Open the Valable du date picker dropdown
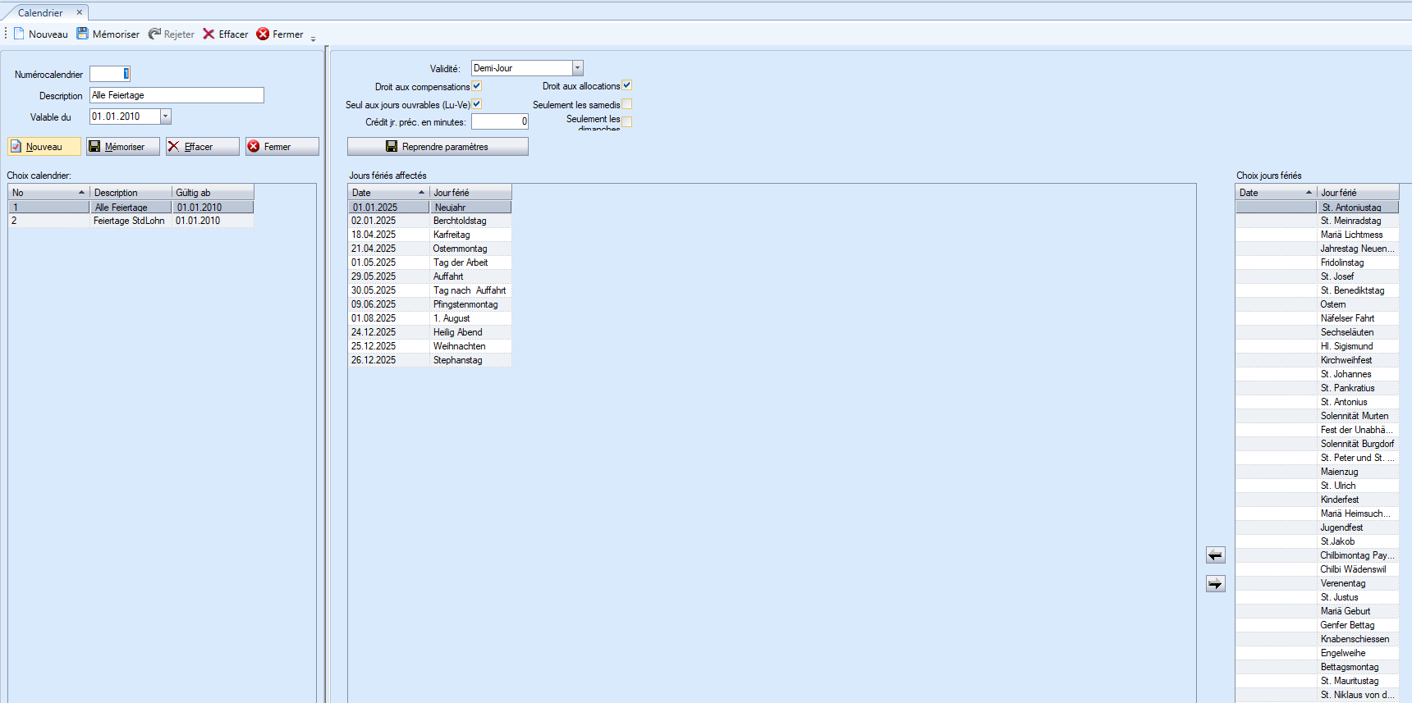Screen dimensions: 1412x703 [x=165, y=116]
